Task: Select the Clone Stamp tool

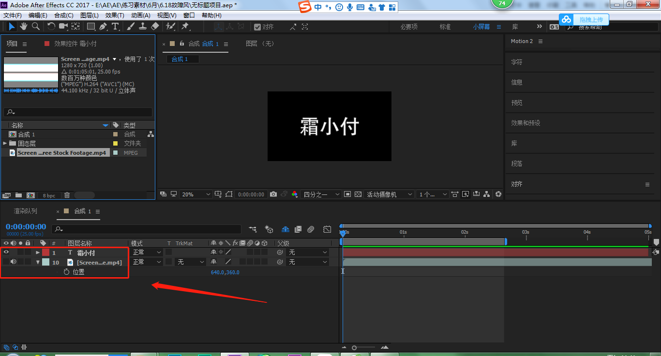Action: (143, 27)
